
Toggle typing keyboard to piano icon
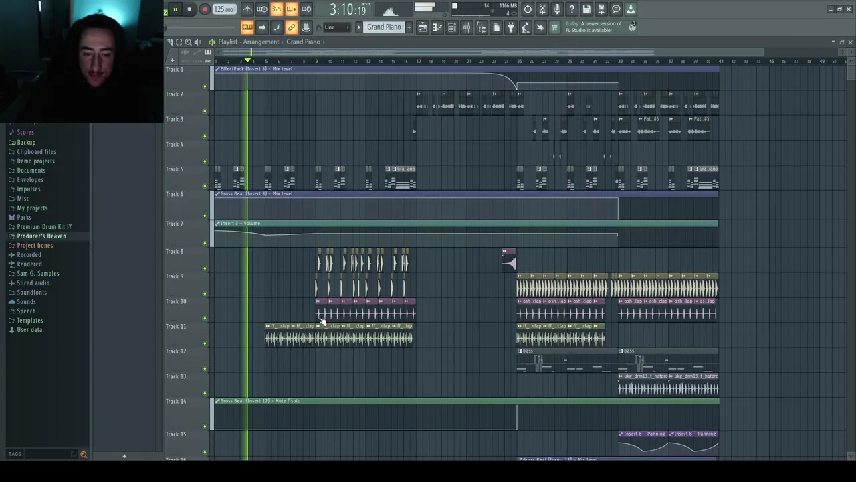[247, 27]
